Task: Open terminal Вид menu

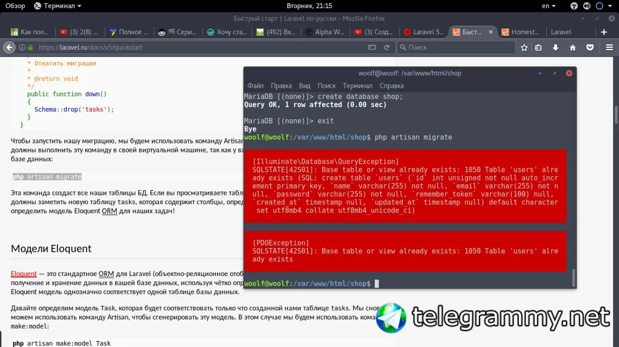Action: [305, 86]
